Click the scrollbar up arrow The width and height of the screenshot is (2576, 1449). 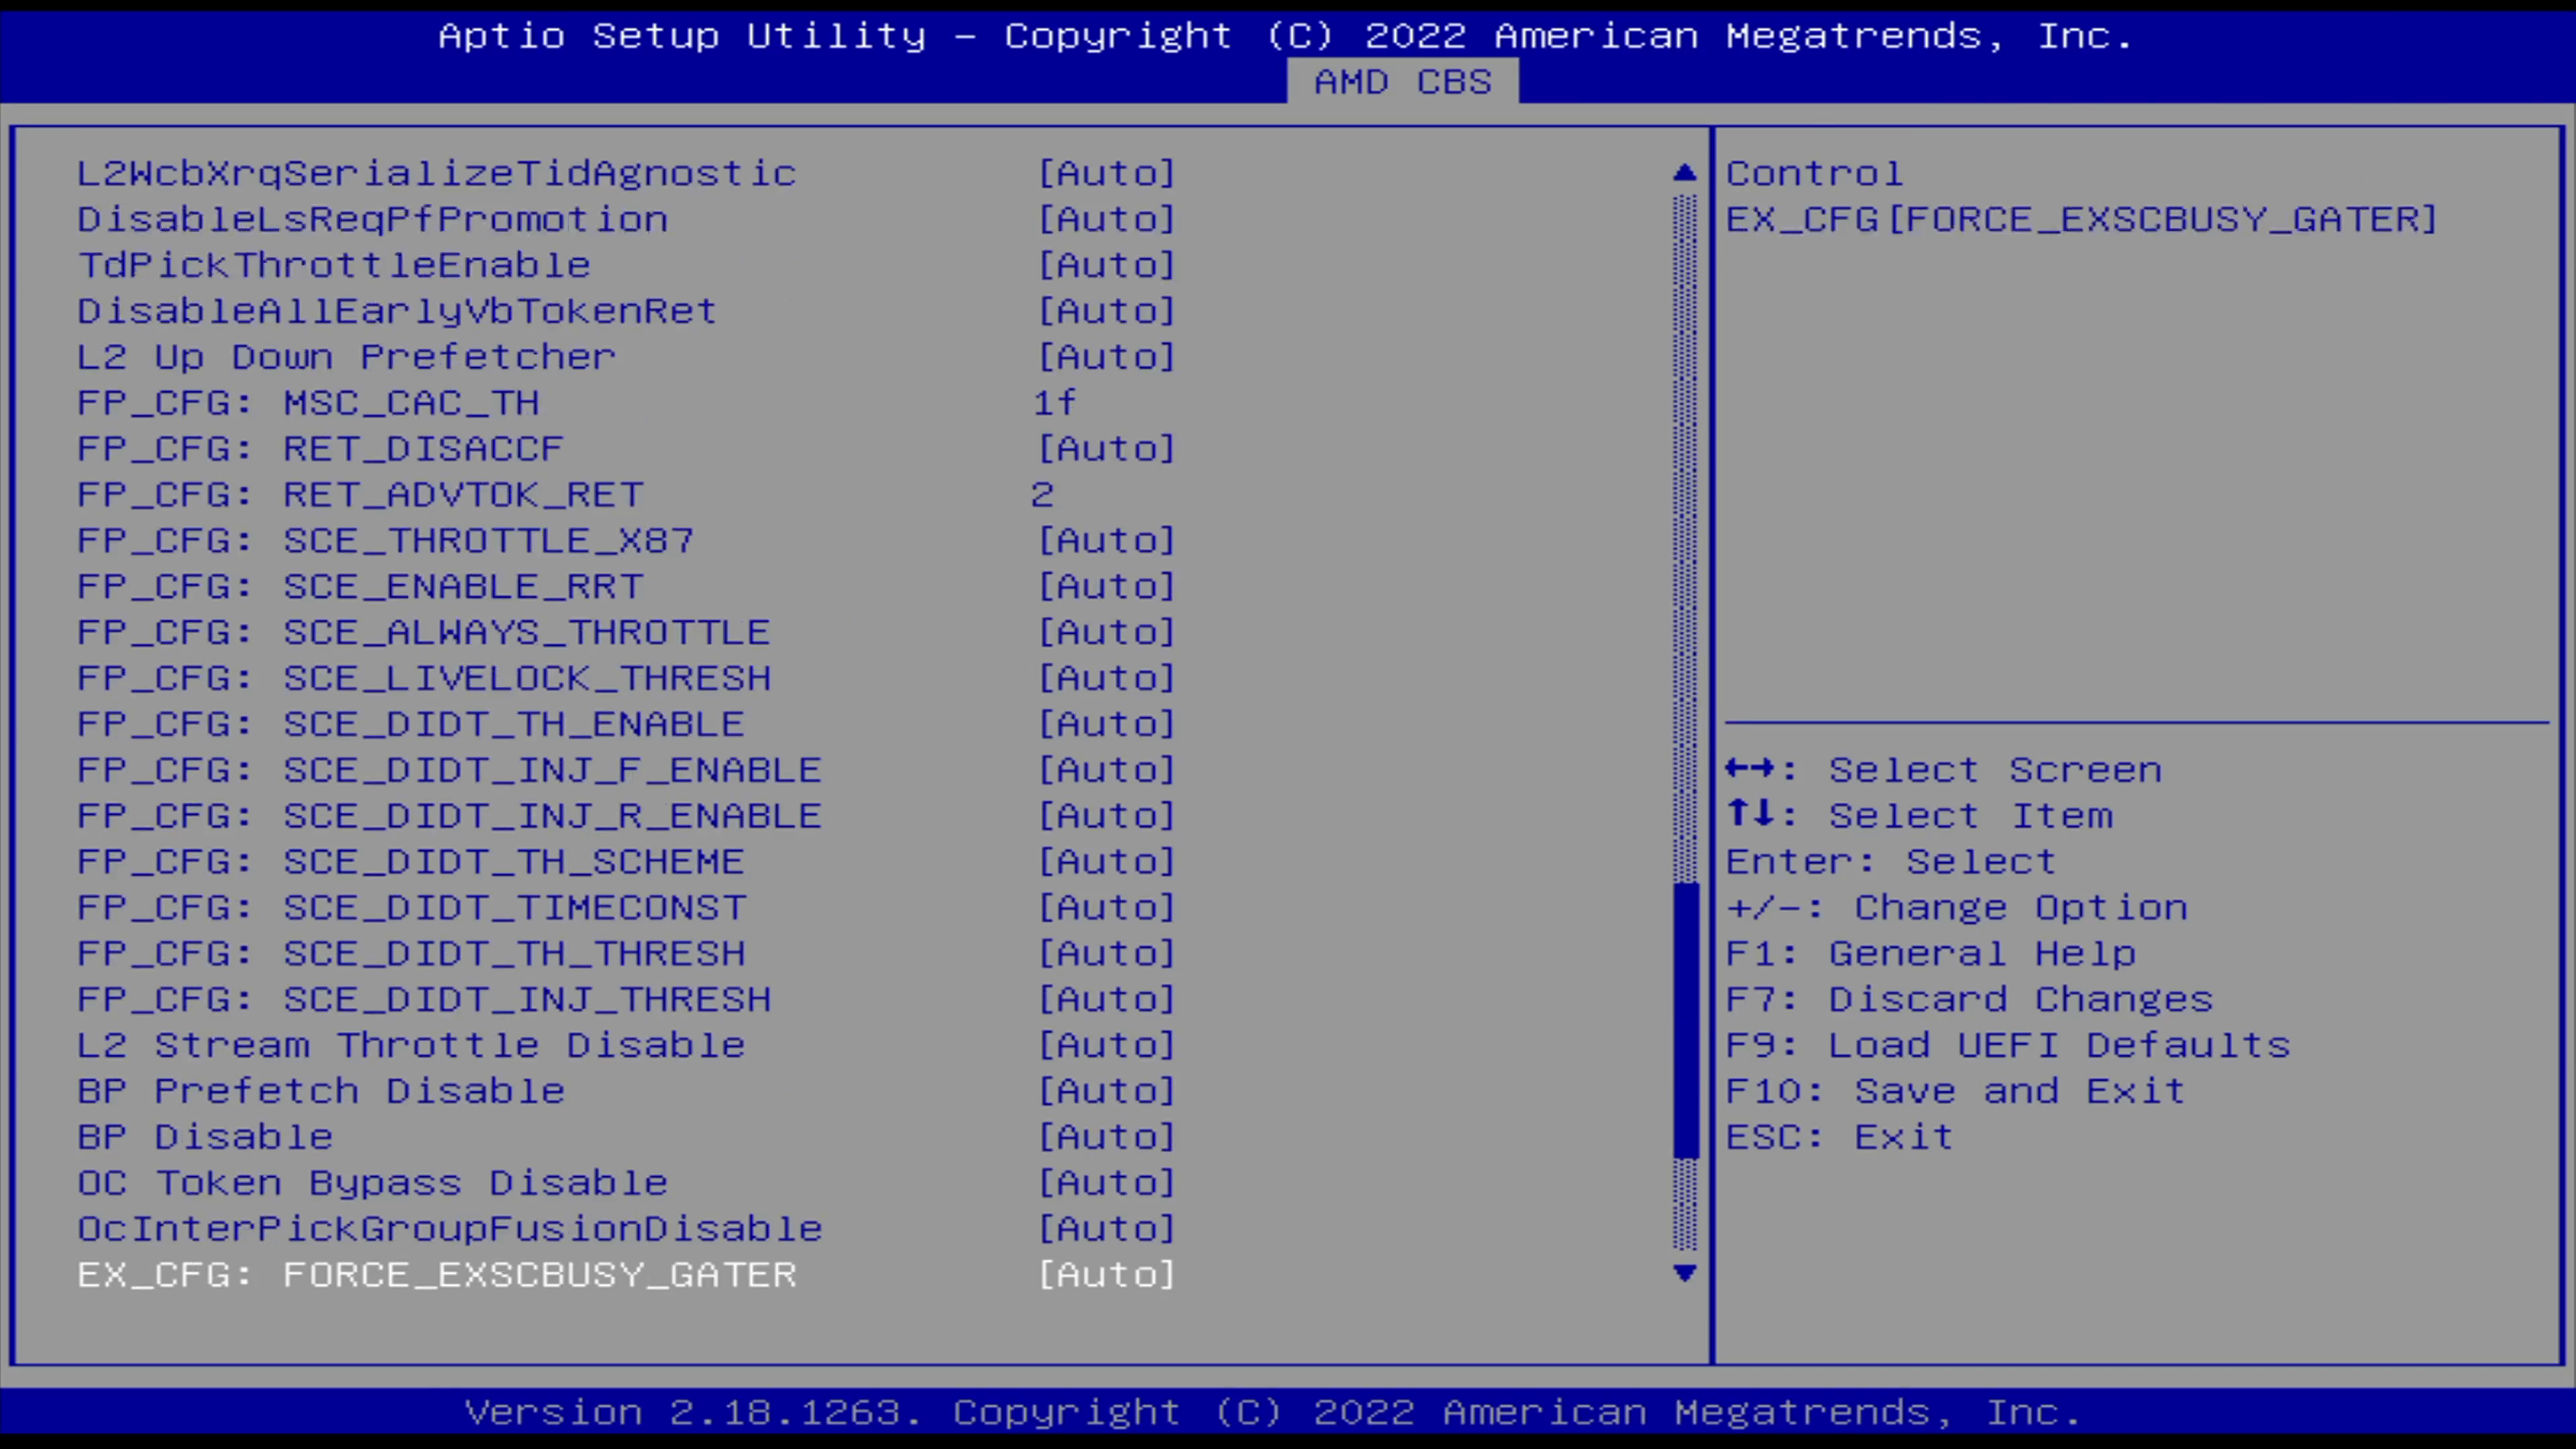tap(1685, 173)
